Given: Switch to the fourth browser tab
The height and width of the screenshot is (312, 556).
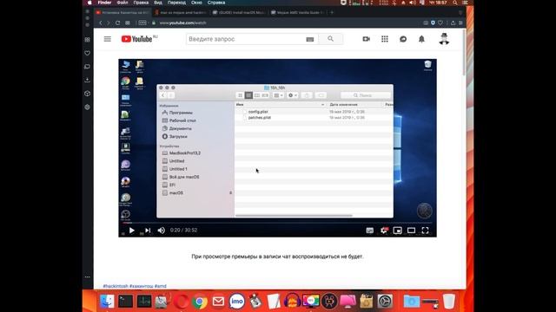Looking at the screenshot, I should (x=298, y=12).
